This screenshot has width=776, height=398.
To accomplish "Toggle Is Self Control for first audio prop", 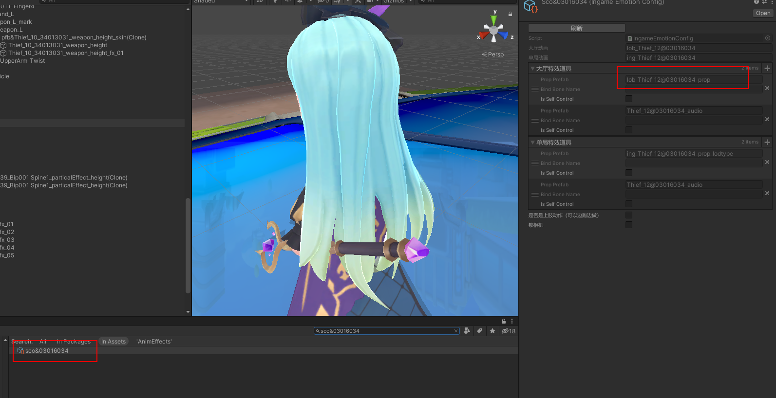I will pos(629,130).
